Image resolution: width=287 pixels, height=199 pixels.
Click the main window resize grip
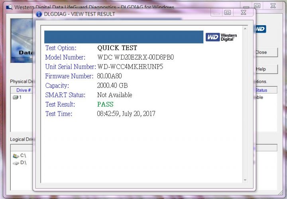click(x=280, y=193)
